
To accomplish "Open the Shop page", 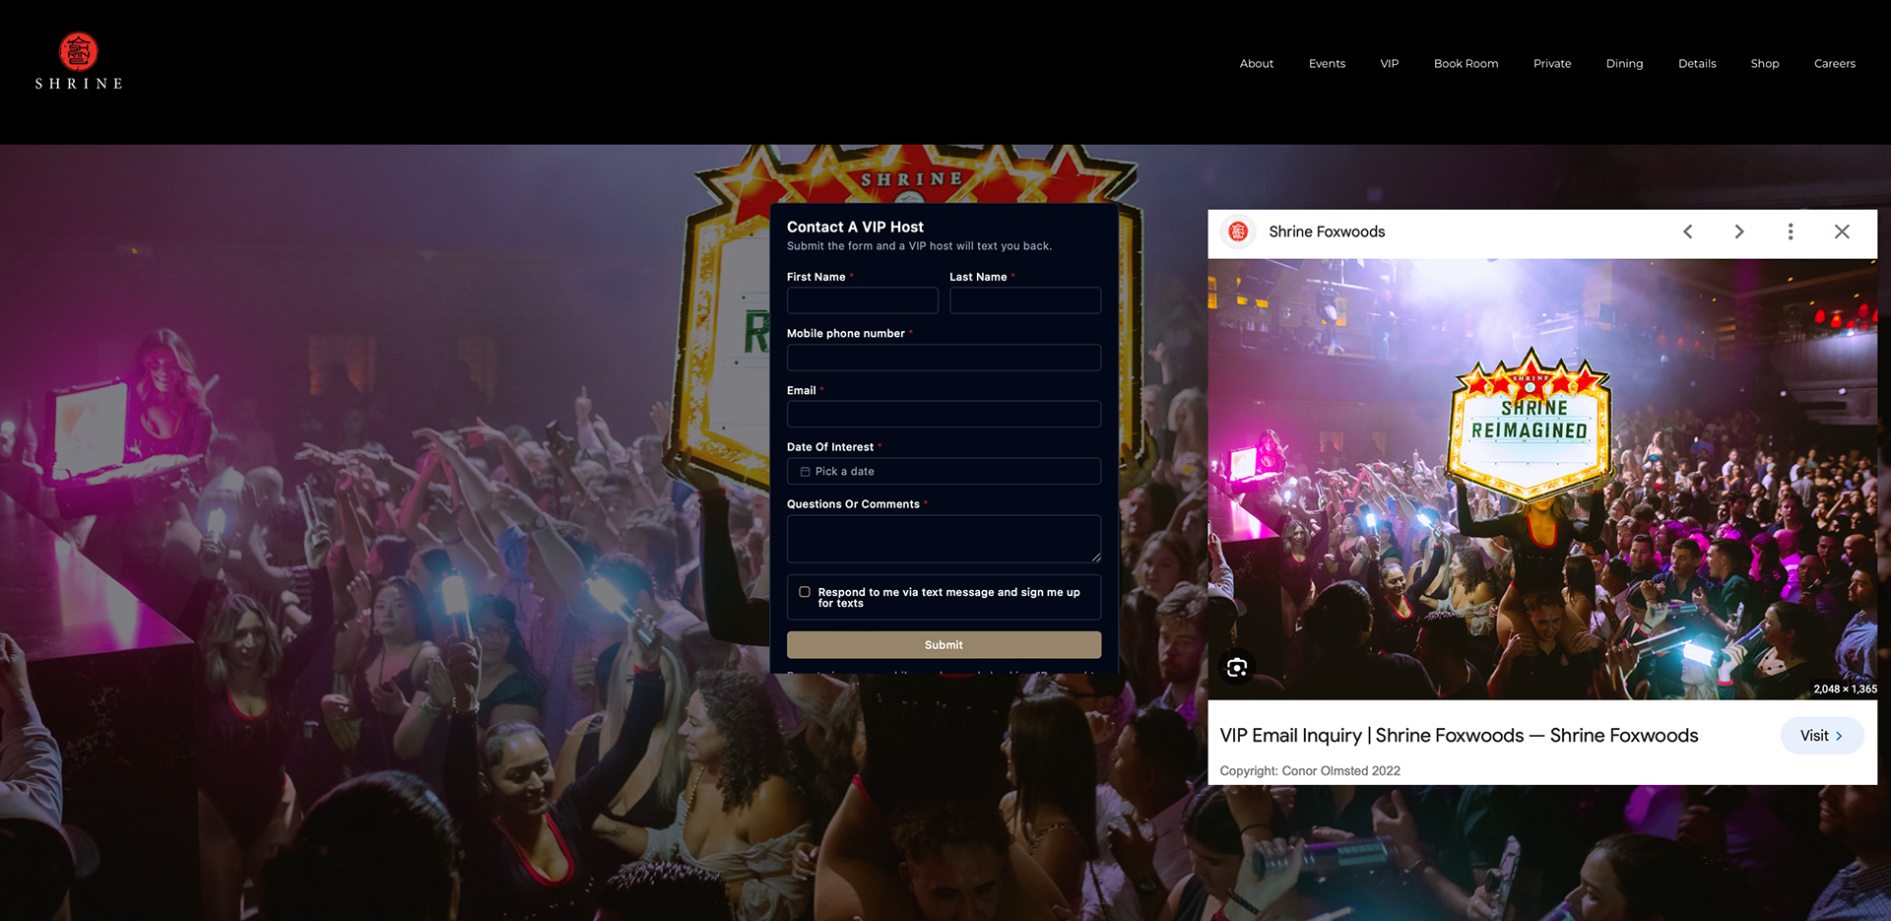I will coord(1764,64).
